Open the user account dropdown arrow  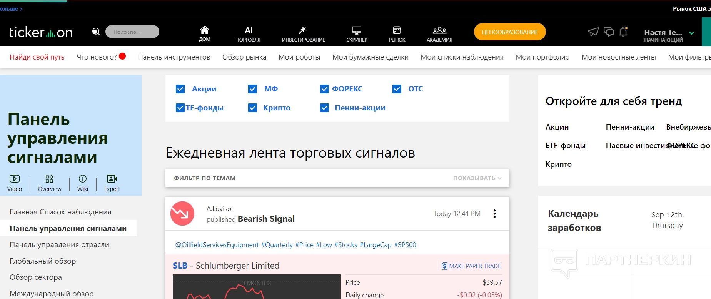click(691, 33)
